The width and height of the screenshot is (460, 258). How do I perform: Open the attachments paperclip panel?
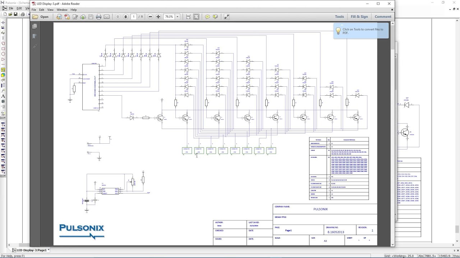pyautogui.click(x=34, y=47)
